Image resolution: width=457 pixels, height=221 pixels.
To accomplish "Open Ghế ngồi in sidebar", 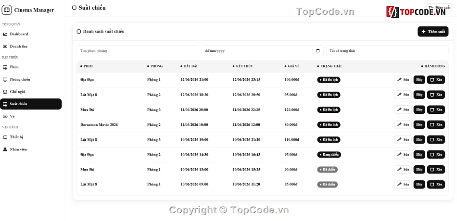I will (31, 92).
